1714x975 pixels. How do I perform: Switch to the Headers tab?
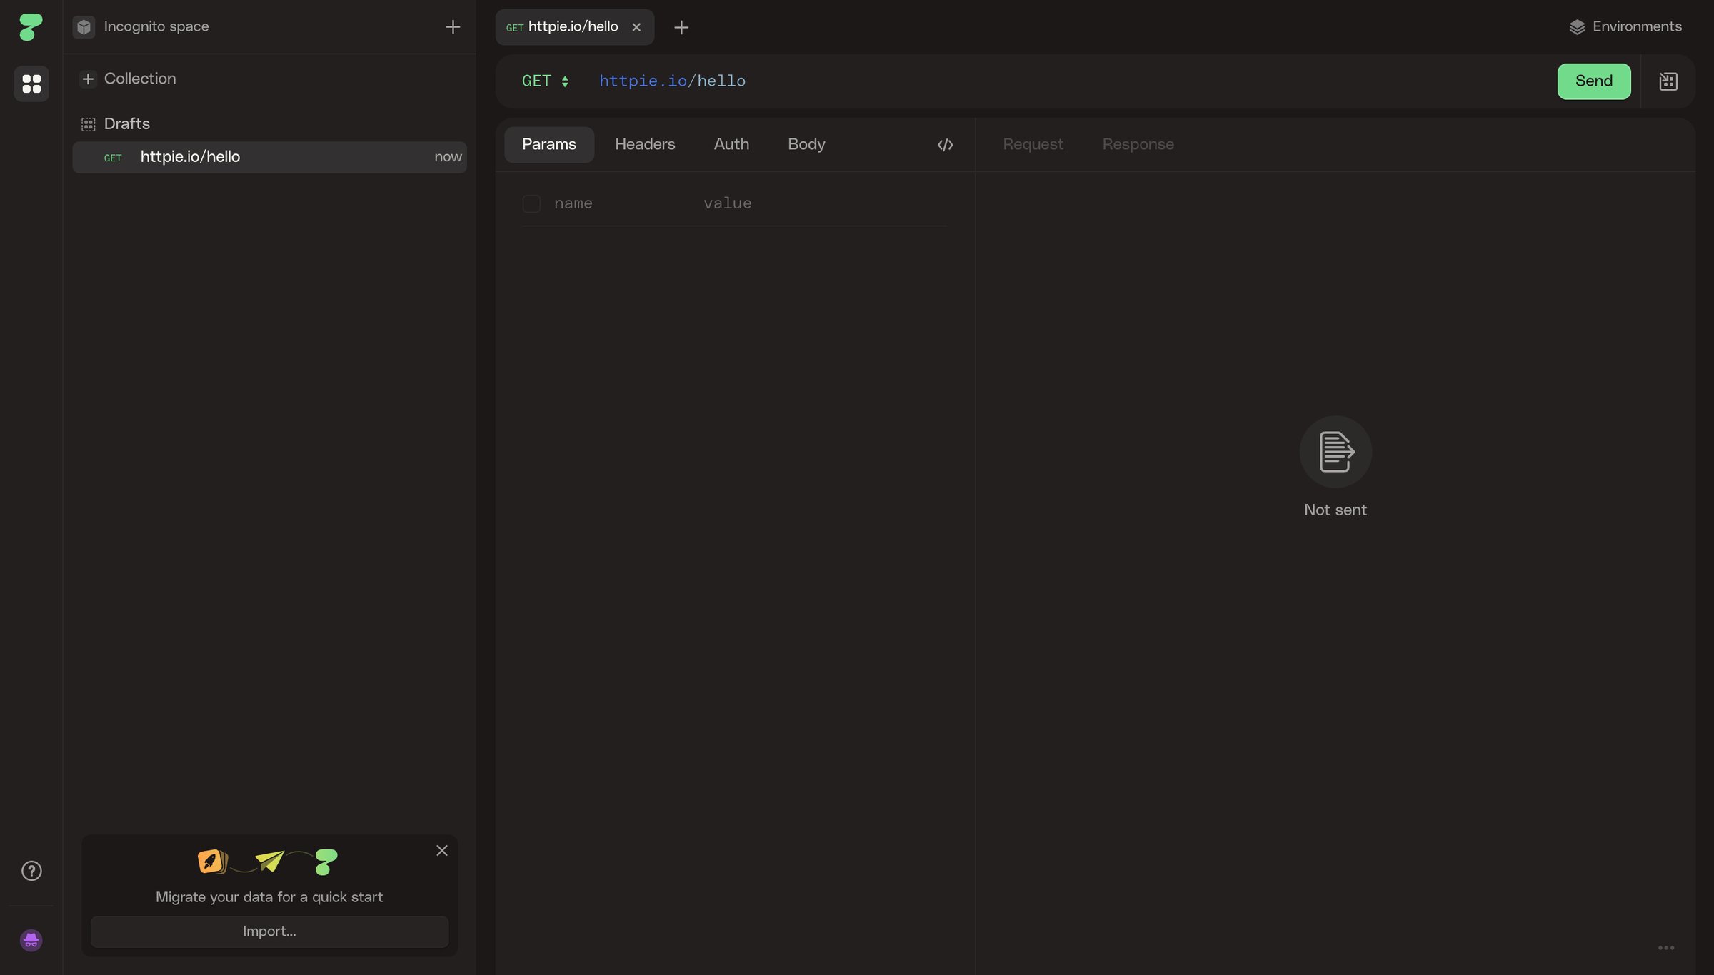(645, 144)
